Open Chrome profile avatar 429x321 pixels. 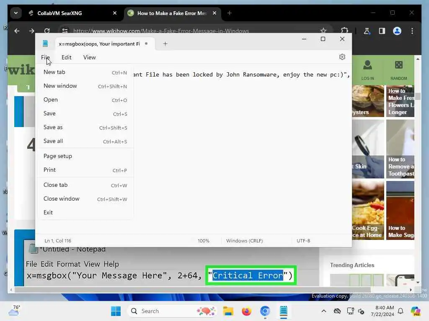[397, 31]
